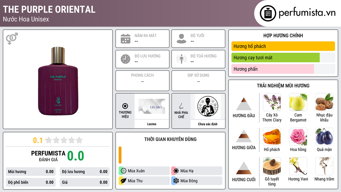The height and width of the screenshot is (192, 341).
Task: Click the five-star rating row
Action: tap(64, 140)
